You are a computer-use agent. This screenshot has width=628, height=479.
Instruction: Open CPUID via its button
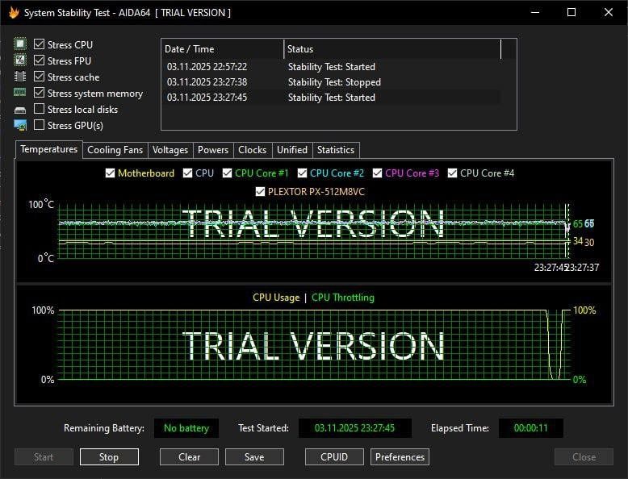point(334,457)
